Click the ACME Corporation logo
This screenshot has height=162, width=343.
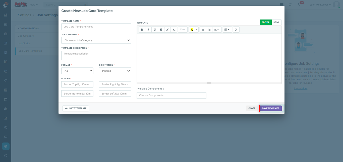[x=20, y=4]
